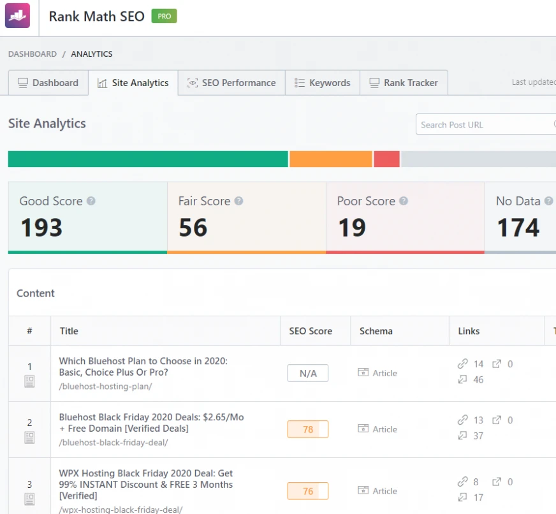Open the Keywords tab

point(323,83)
